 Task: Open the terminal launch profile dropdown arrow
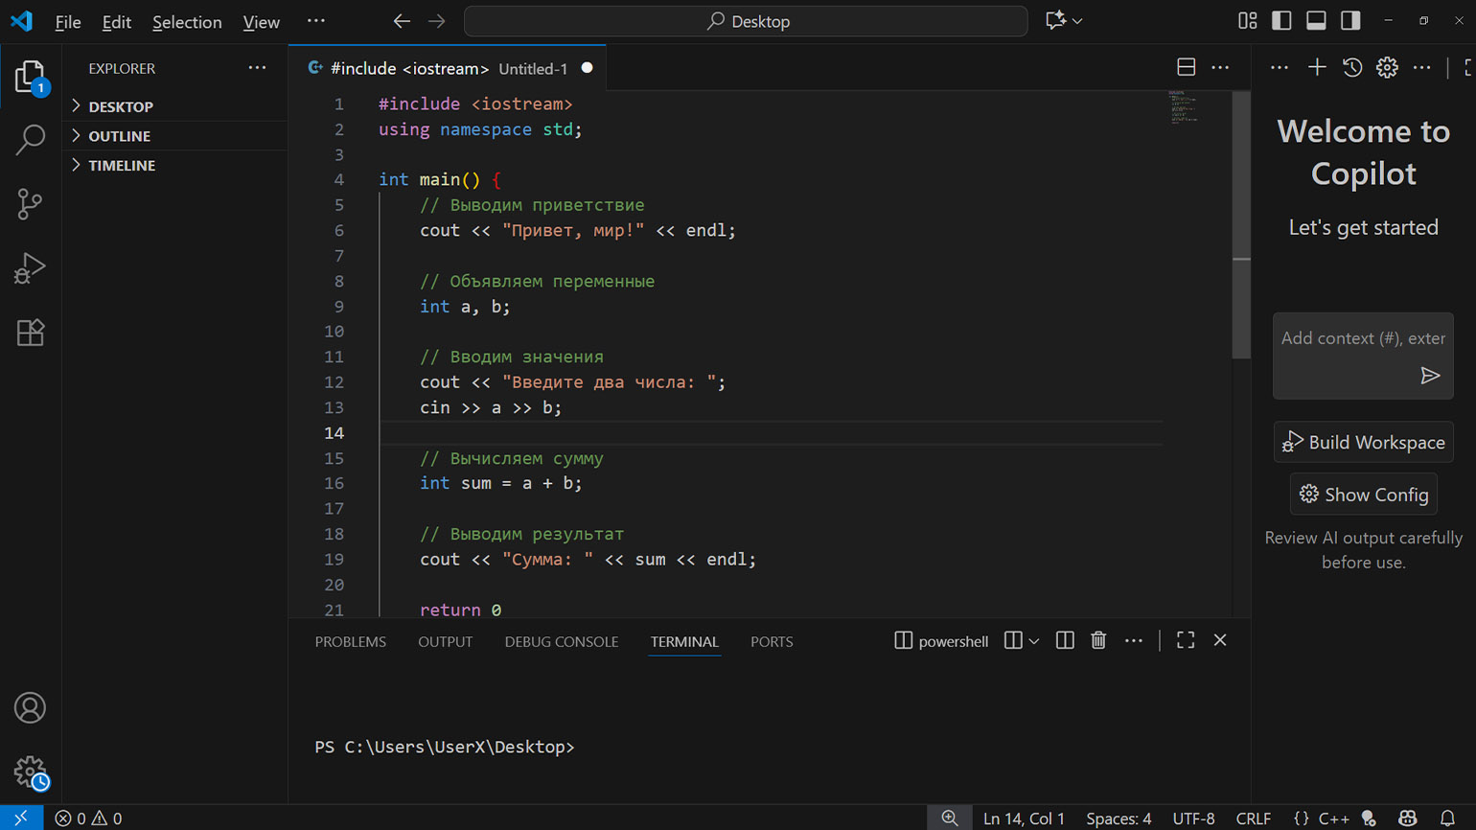[x=1034, y=641]
